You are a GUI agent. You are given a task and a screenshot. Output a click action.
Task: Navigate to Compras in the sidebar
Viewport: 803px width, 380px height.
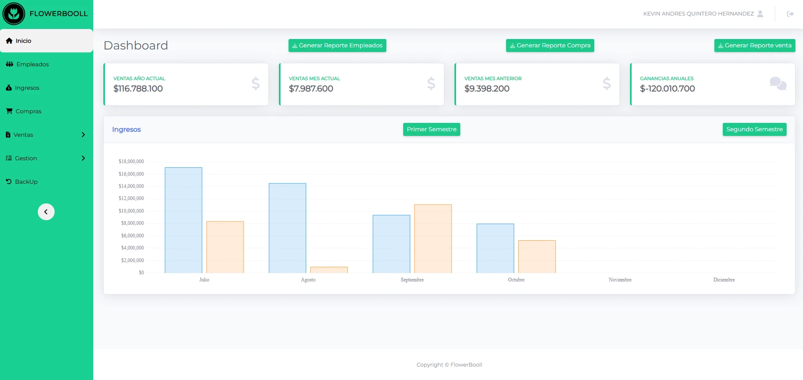(x=47, y=111)
